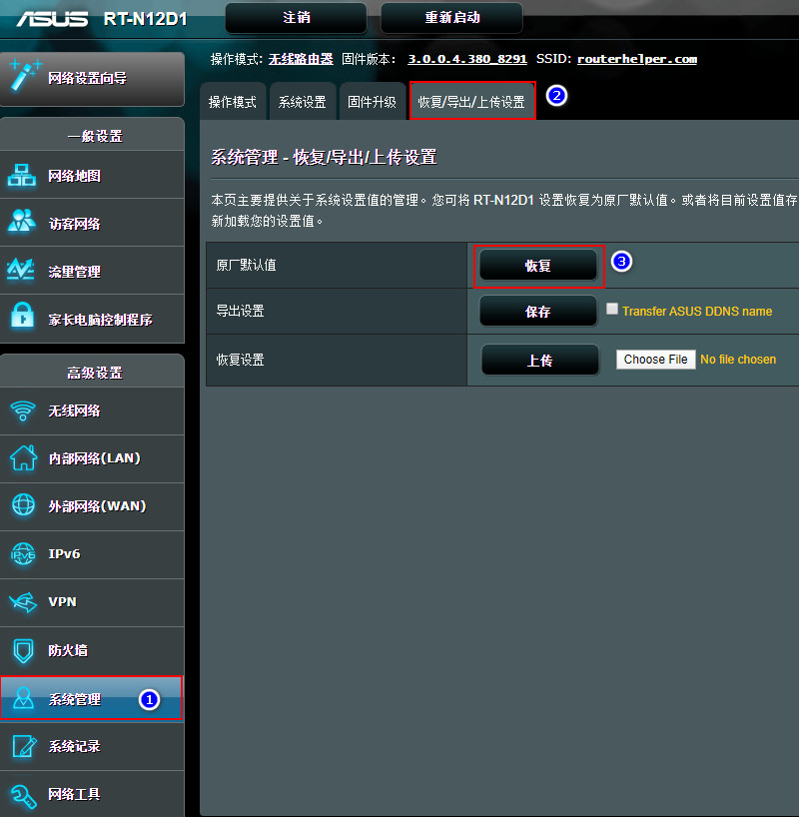Image resolution: width=799 pixels, height=817 pixels.
Task: Enable the Transfer ASUS DDNS name checkbox
Action: (612, 310)
